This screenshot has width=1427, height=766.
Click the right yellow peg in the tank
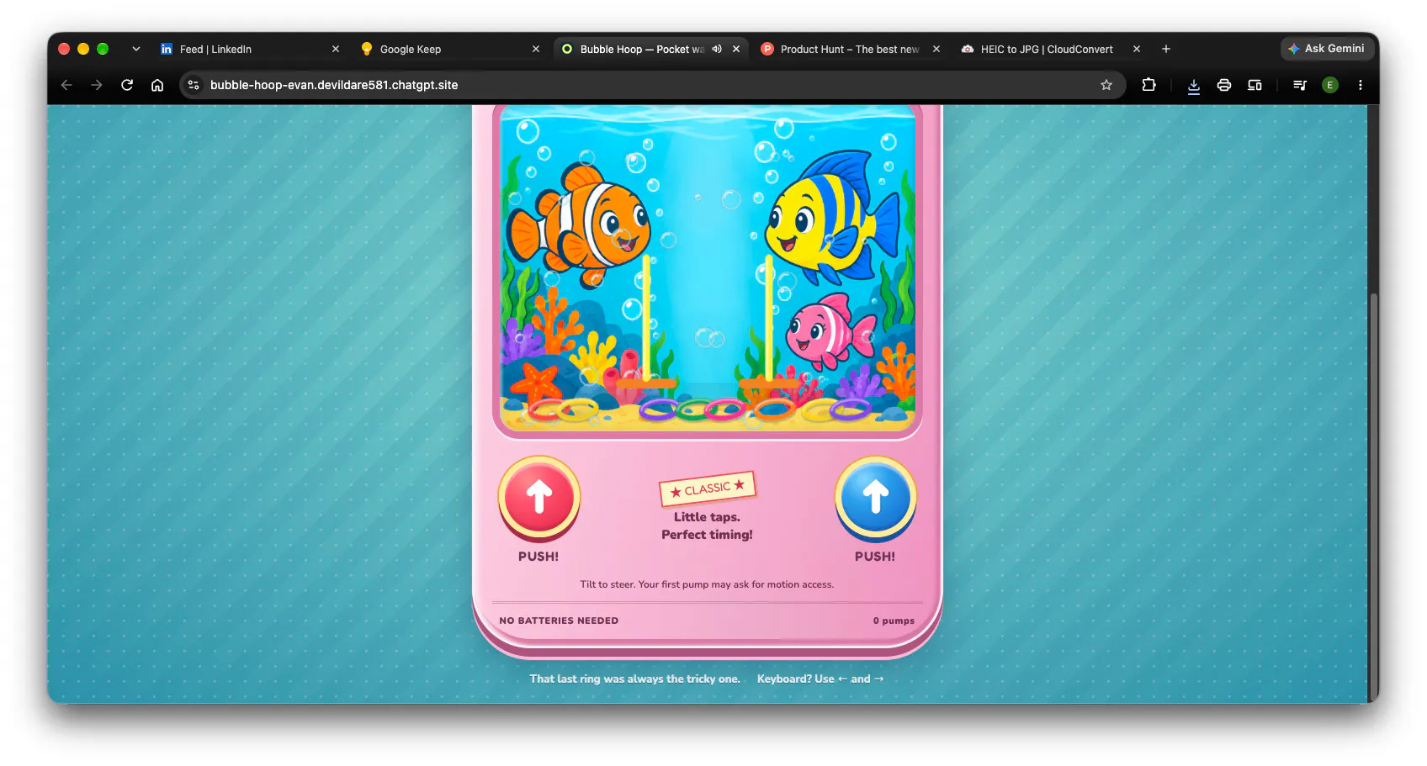pos(769,321)
